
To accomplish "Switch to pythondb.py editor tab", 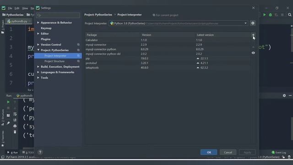I will coord(19,22).
